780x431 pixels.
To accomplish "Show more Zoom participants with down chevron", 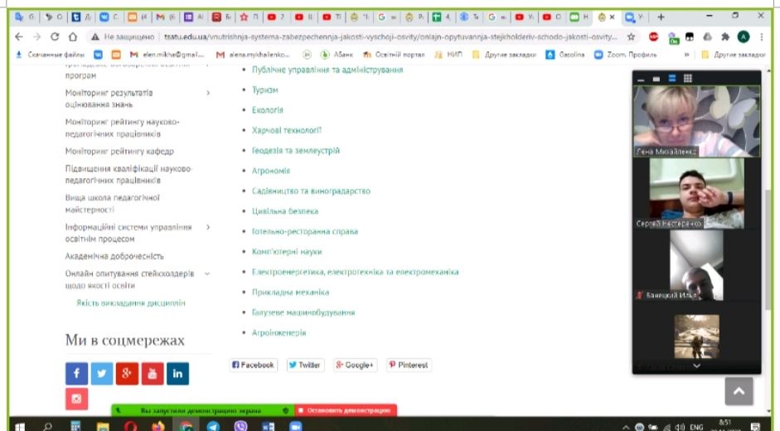I will [696, 366].
